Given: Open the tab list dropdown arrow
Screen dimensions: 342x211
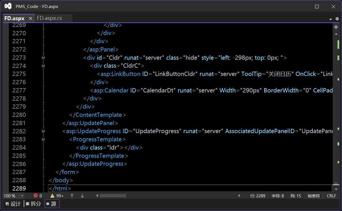Looking at the screenshot, I should [x=331, y=19].
